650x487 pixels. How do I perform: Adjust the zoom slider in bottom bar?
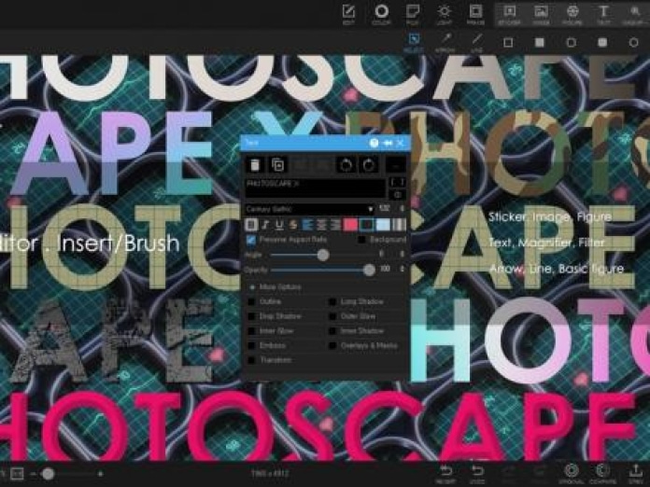48,474
